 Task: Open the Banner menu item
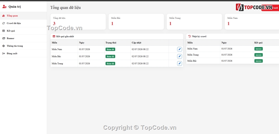[x=23, y=38]
